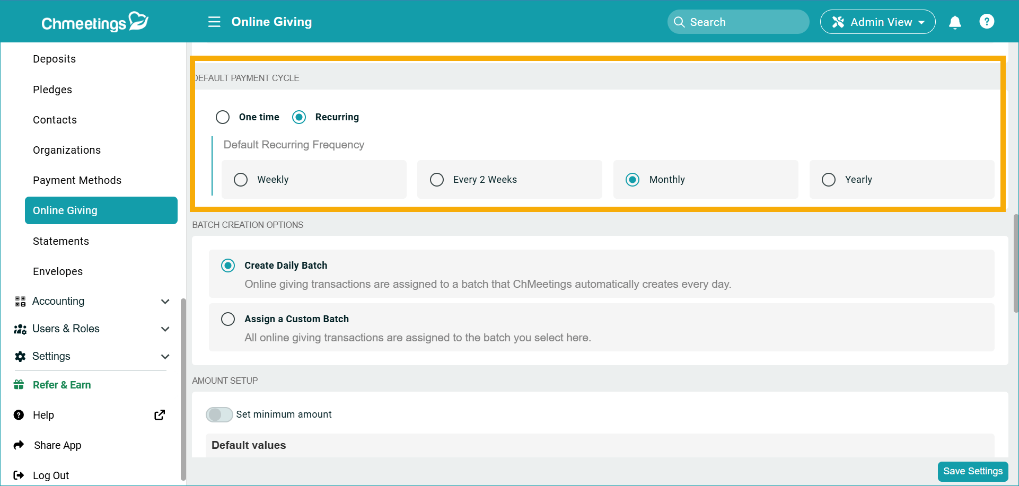Expand the Accounting section
Viewport: 1019px width, 486px height.
pos(165,301)
